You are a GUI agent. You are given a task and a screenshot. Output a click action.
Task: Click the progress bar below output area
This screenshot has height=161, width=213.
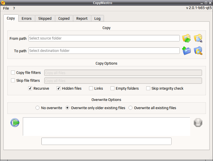pyautogui.click(x=106, y=141)
